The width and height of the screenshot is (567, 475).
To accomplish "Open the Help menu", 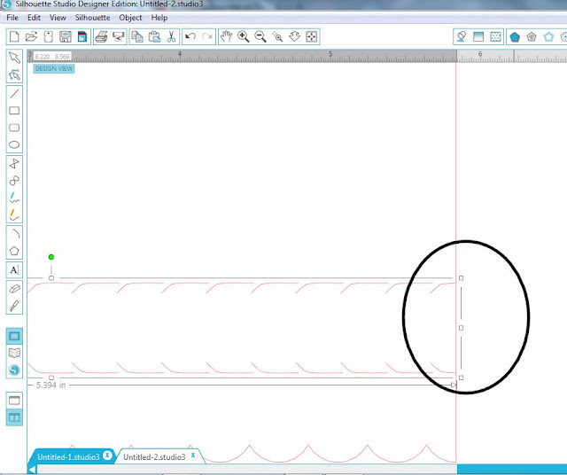I will click(159, 18).
